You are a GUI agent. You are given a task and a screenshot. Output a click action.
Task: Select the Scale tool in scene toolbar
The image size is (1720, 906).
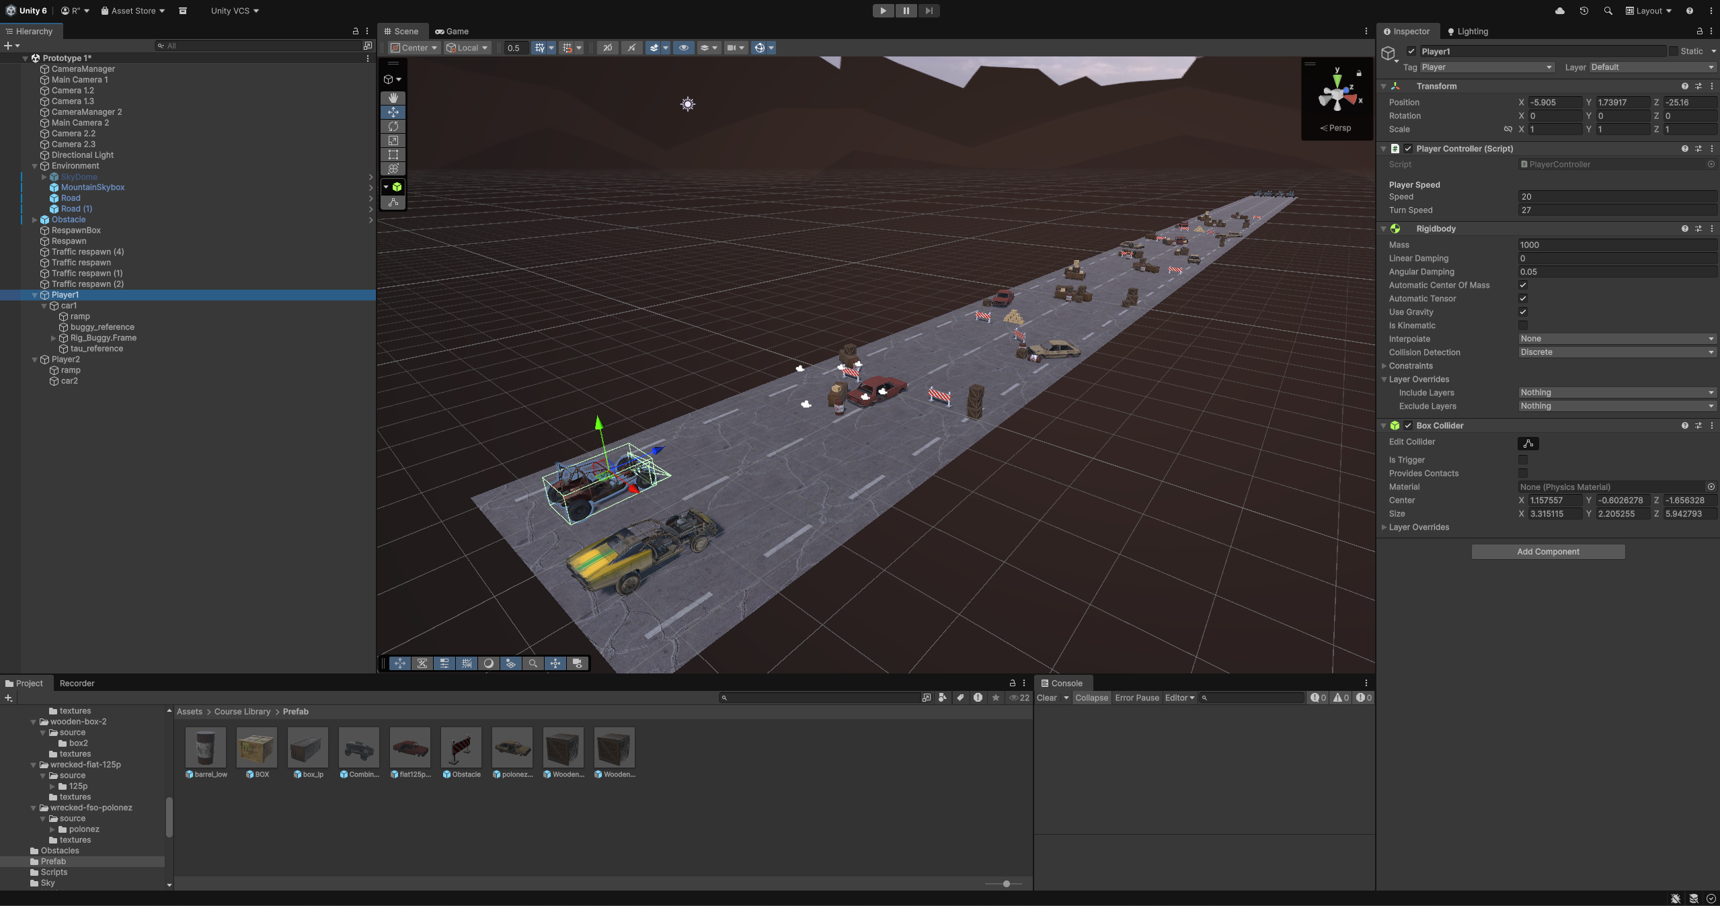click(x=393, y=140)
